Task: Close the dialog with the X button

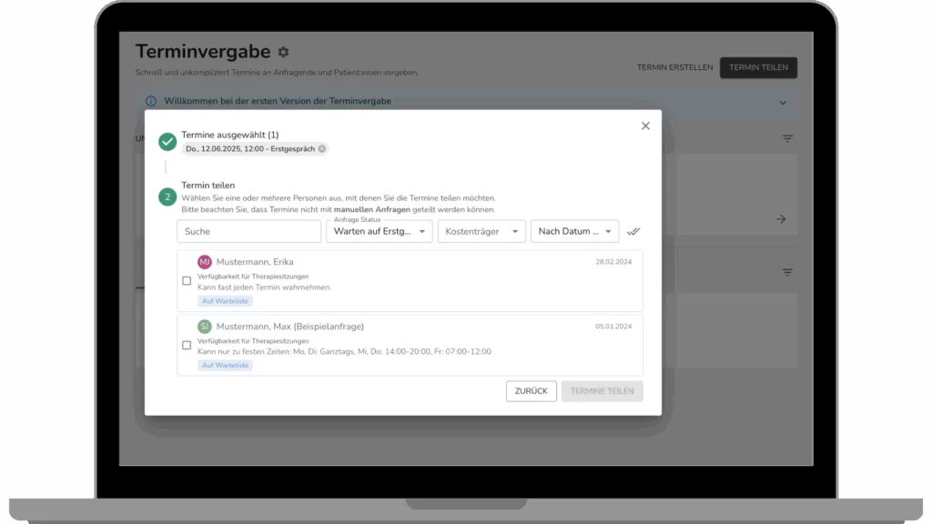Action: pyautogui.click(x=645, y=126)
